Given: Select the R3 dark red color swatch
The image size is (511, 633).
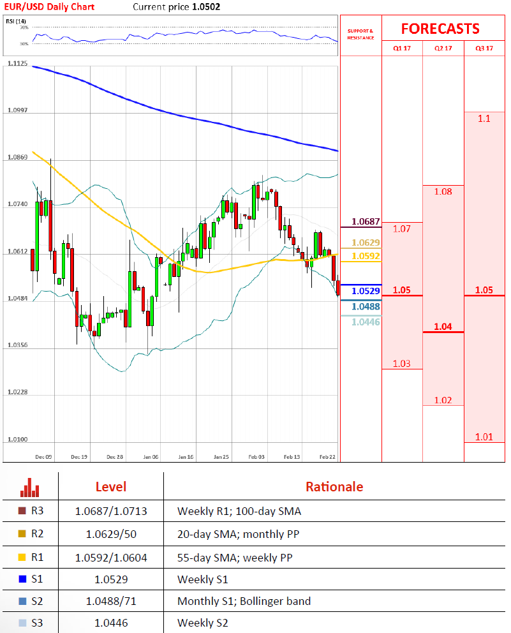Looking at the screenshot, I should (22, 510).
